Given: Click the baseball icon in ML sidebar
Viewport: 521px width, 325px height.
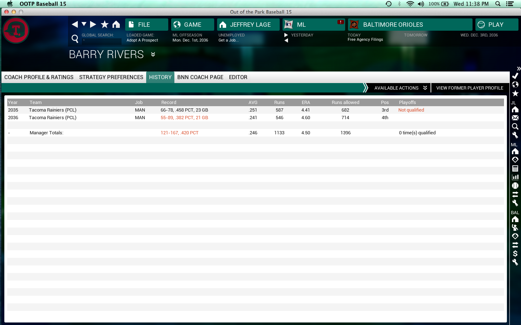Looking at the screenshot, I should [x=515, y=186].
